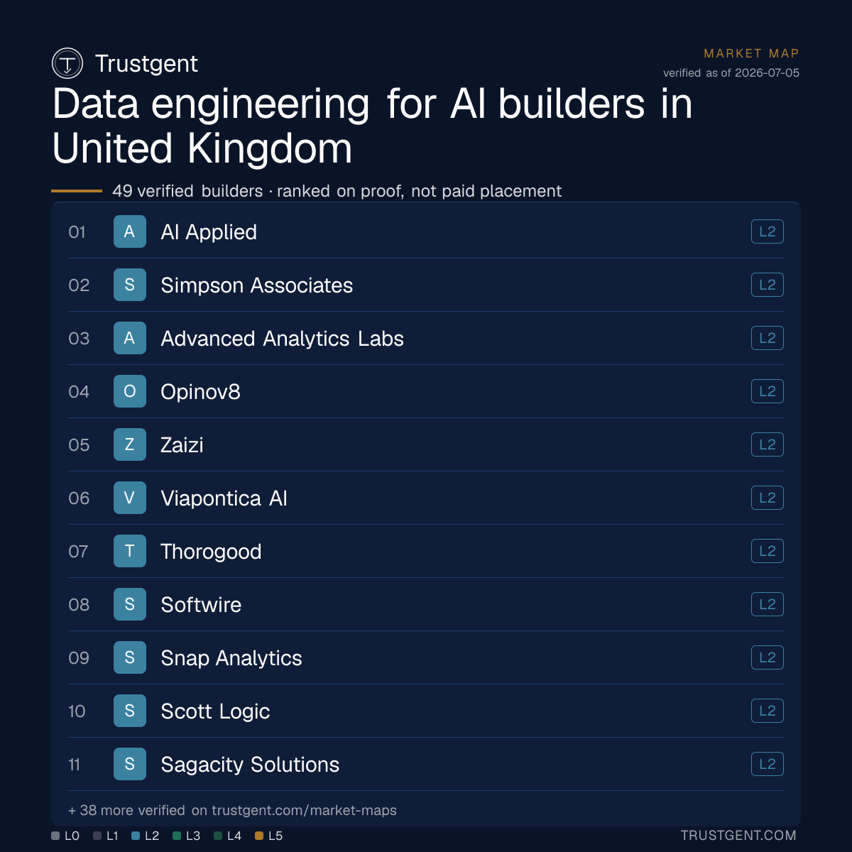The image size is (852, 852).
Task: Click the Trustgent brand name text
Action: [x=146, y=63]
